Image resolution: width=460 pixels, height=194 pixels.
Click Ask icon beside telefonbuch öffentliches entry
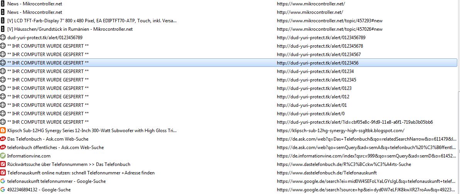(3, 148)
